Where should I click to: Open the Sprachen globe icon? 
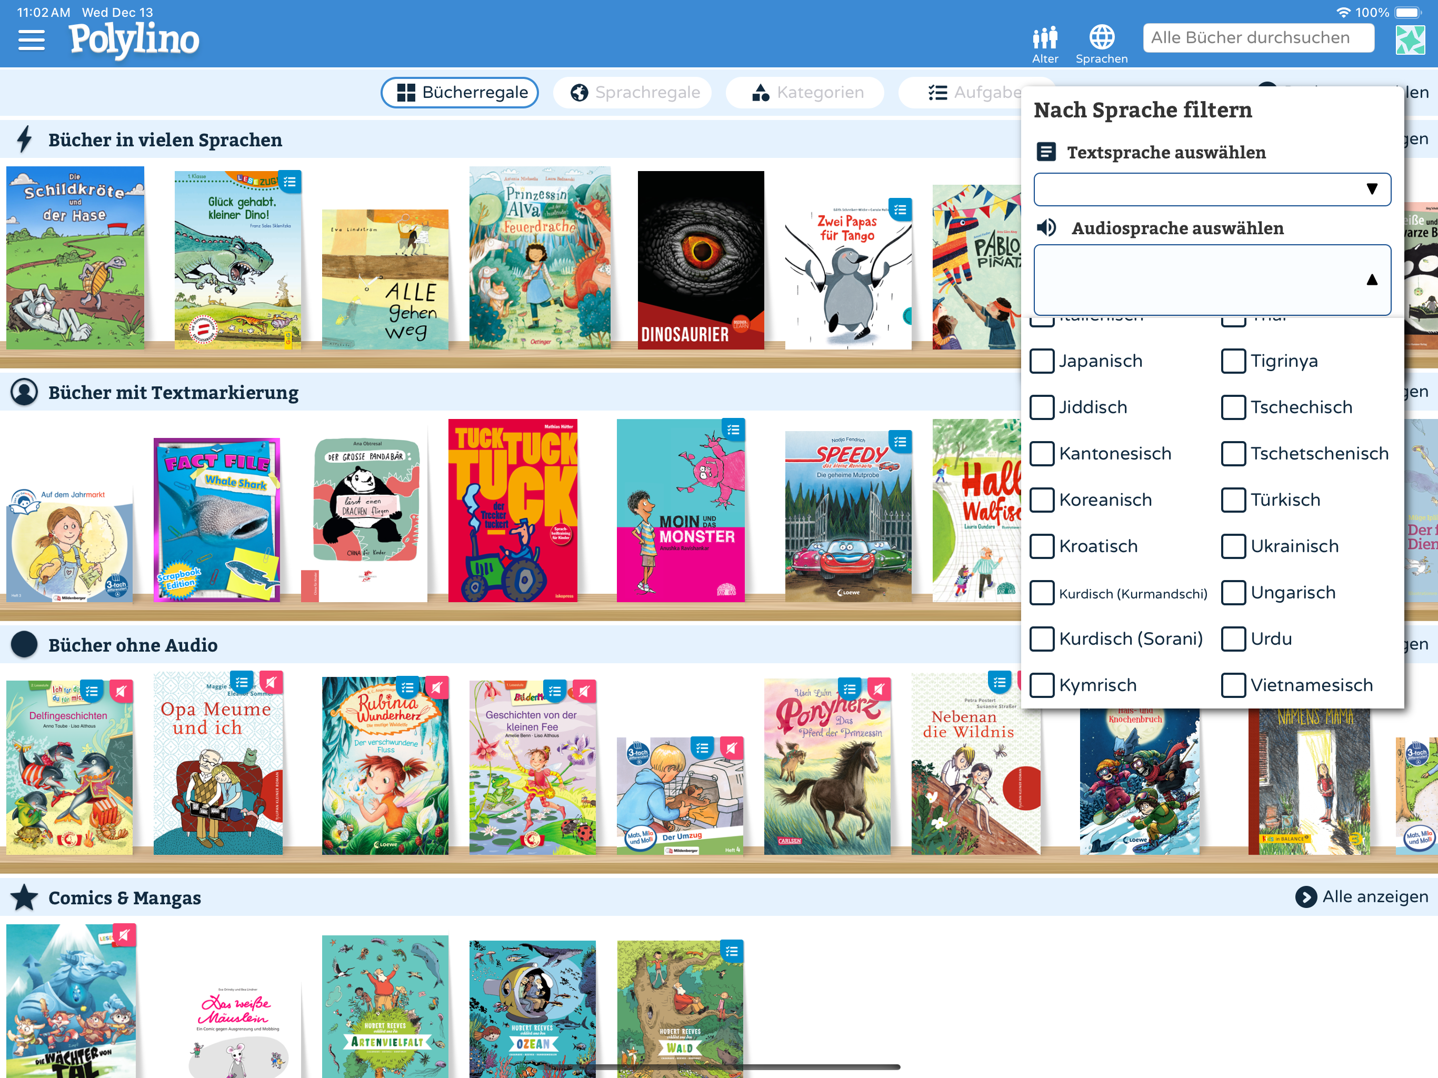pos(1101,44)
